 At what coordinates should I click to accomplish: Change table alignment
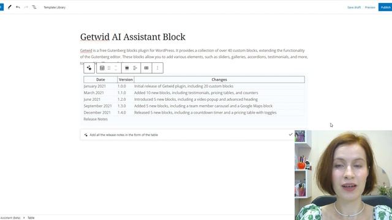(x=127, y=68)
